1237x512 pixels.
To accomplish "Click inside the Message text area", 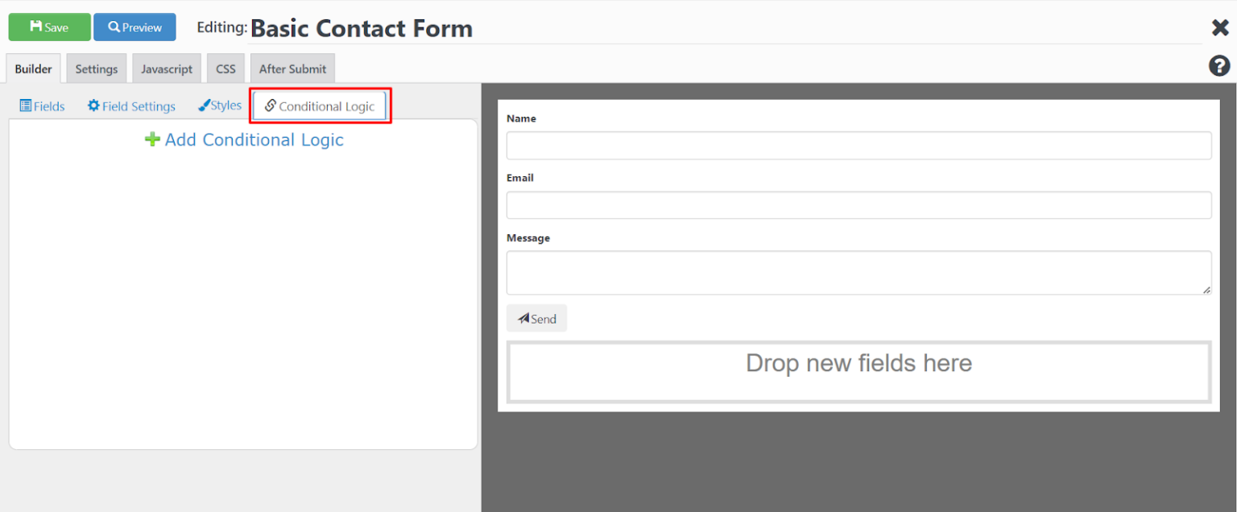I will [858, 272].
